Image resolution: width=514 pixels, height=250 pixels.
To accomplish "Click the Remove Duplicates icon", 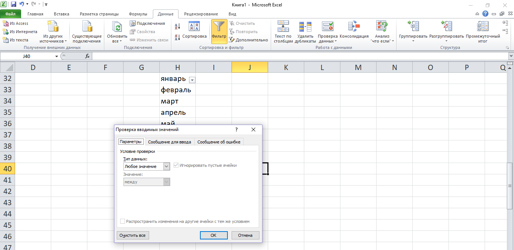I will 305,26.
